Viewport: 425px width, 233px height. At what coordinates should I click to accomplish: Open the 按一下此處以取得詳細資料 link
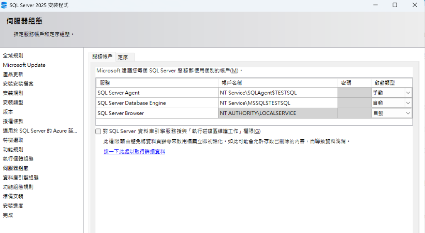[134, 152]
